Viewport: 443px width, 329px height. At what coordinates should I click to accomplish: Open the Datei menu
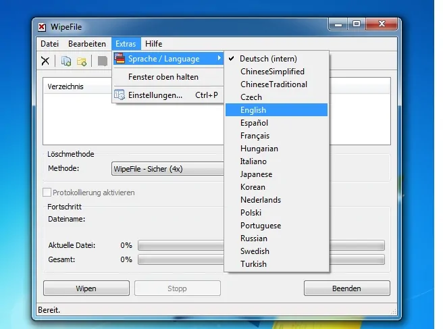(x=50, y=44)
